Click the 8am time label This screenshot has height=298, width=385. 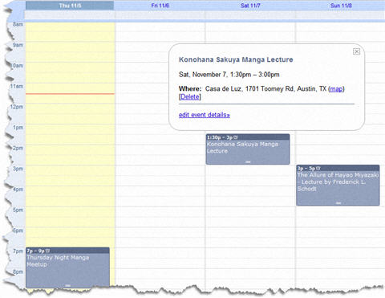(x=18, y=24)
